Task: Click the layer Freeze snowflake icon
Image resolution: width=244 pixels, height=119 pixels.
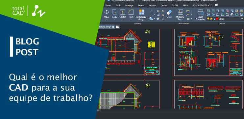Action: [x=223, y=11]
